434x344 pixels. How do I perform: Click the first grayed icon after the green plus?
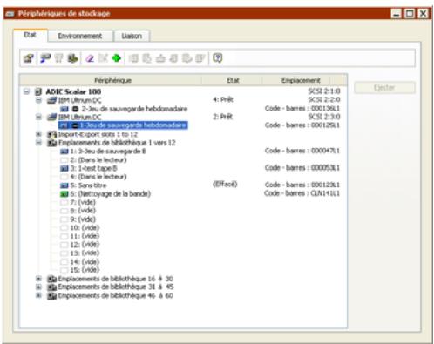(133, 58)
